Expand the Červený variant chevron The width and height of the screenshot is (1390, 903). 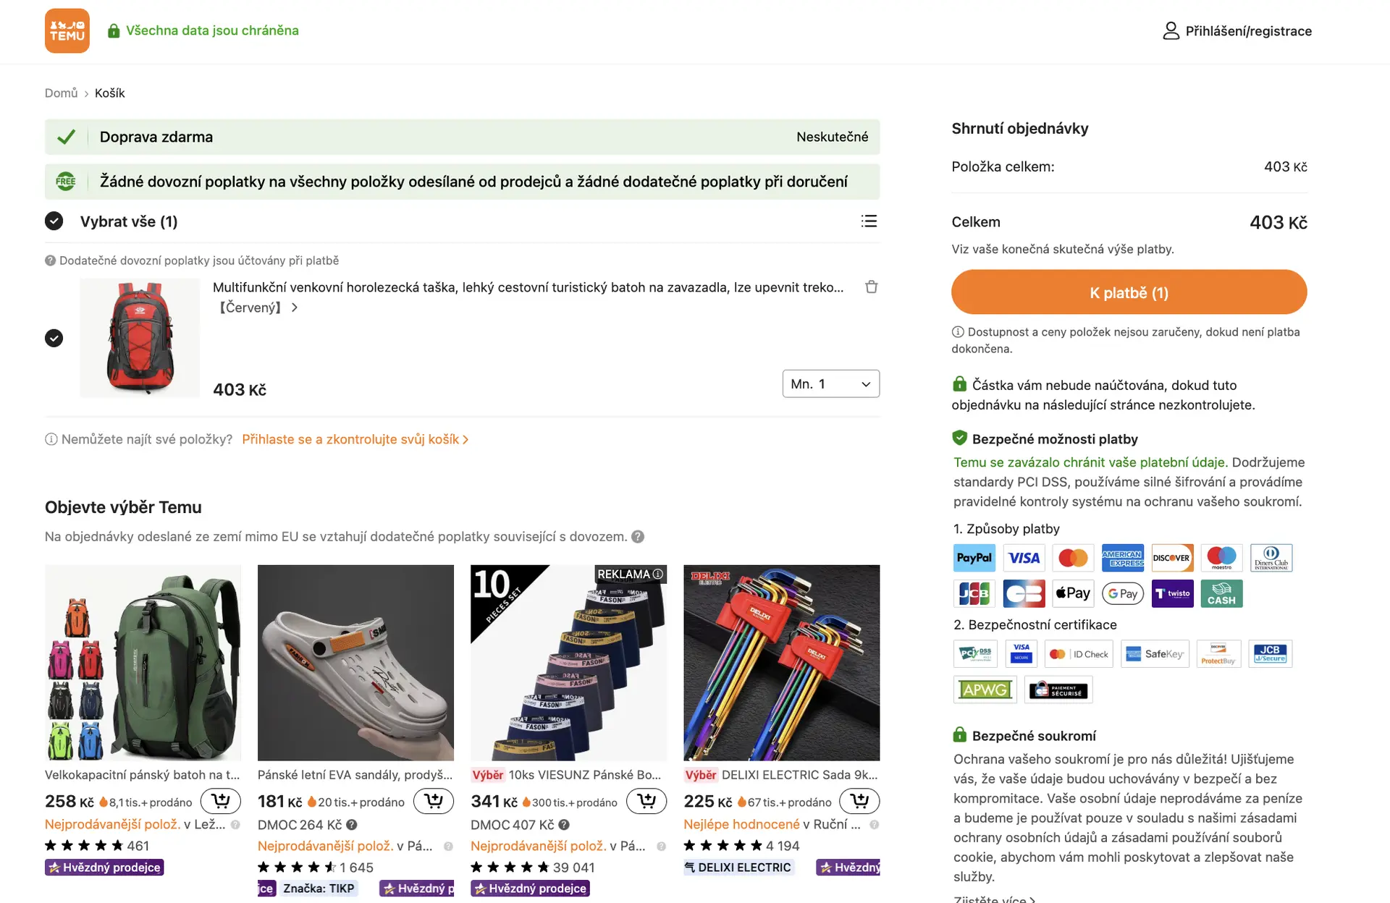(294, 308)
